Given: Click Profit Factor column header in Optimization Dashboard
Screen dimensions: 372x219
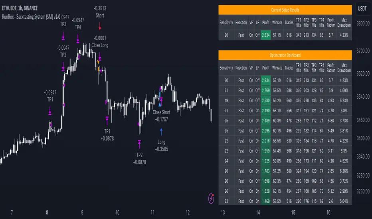Looking at the screenshot, I should (331, 68).
